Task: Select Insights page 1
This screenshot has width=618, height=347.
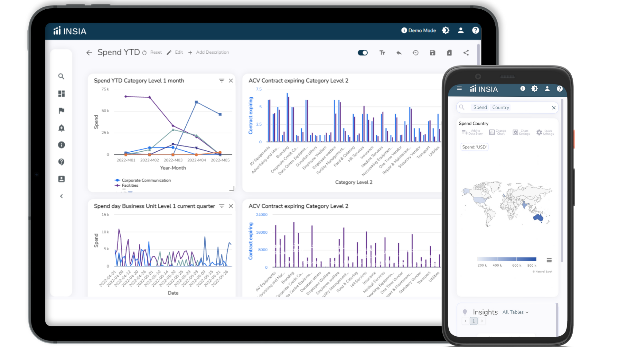Action: (x=473, y=321)
